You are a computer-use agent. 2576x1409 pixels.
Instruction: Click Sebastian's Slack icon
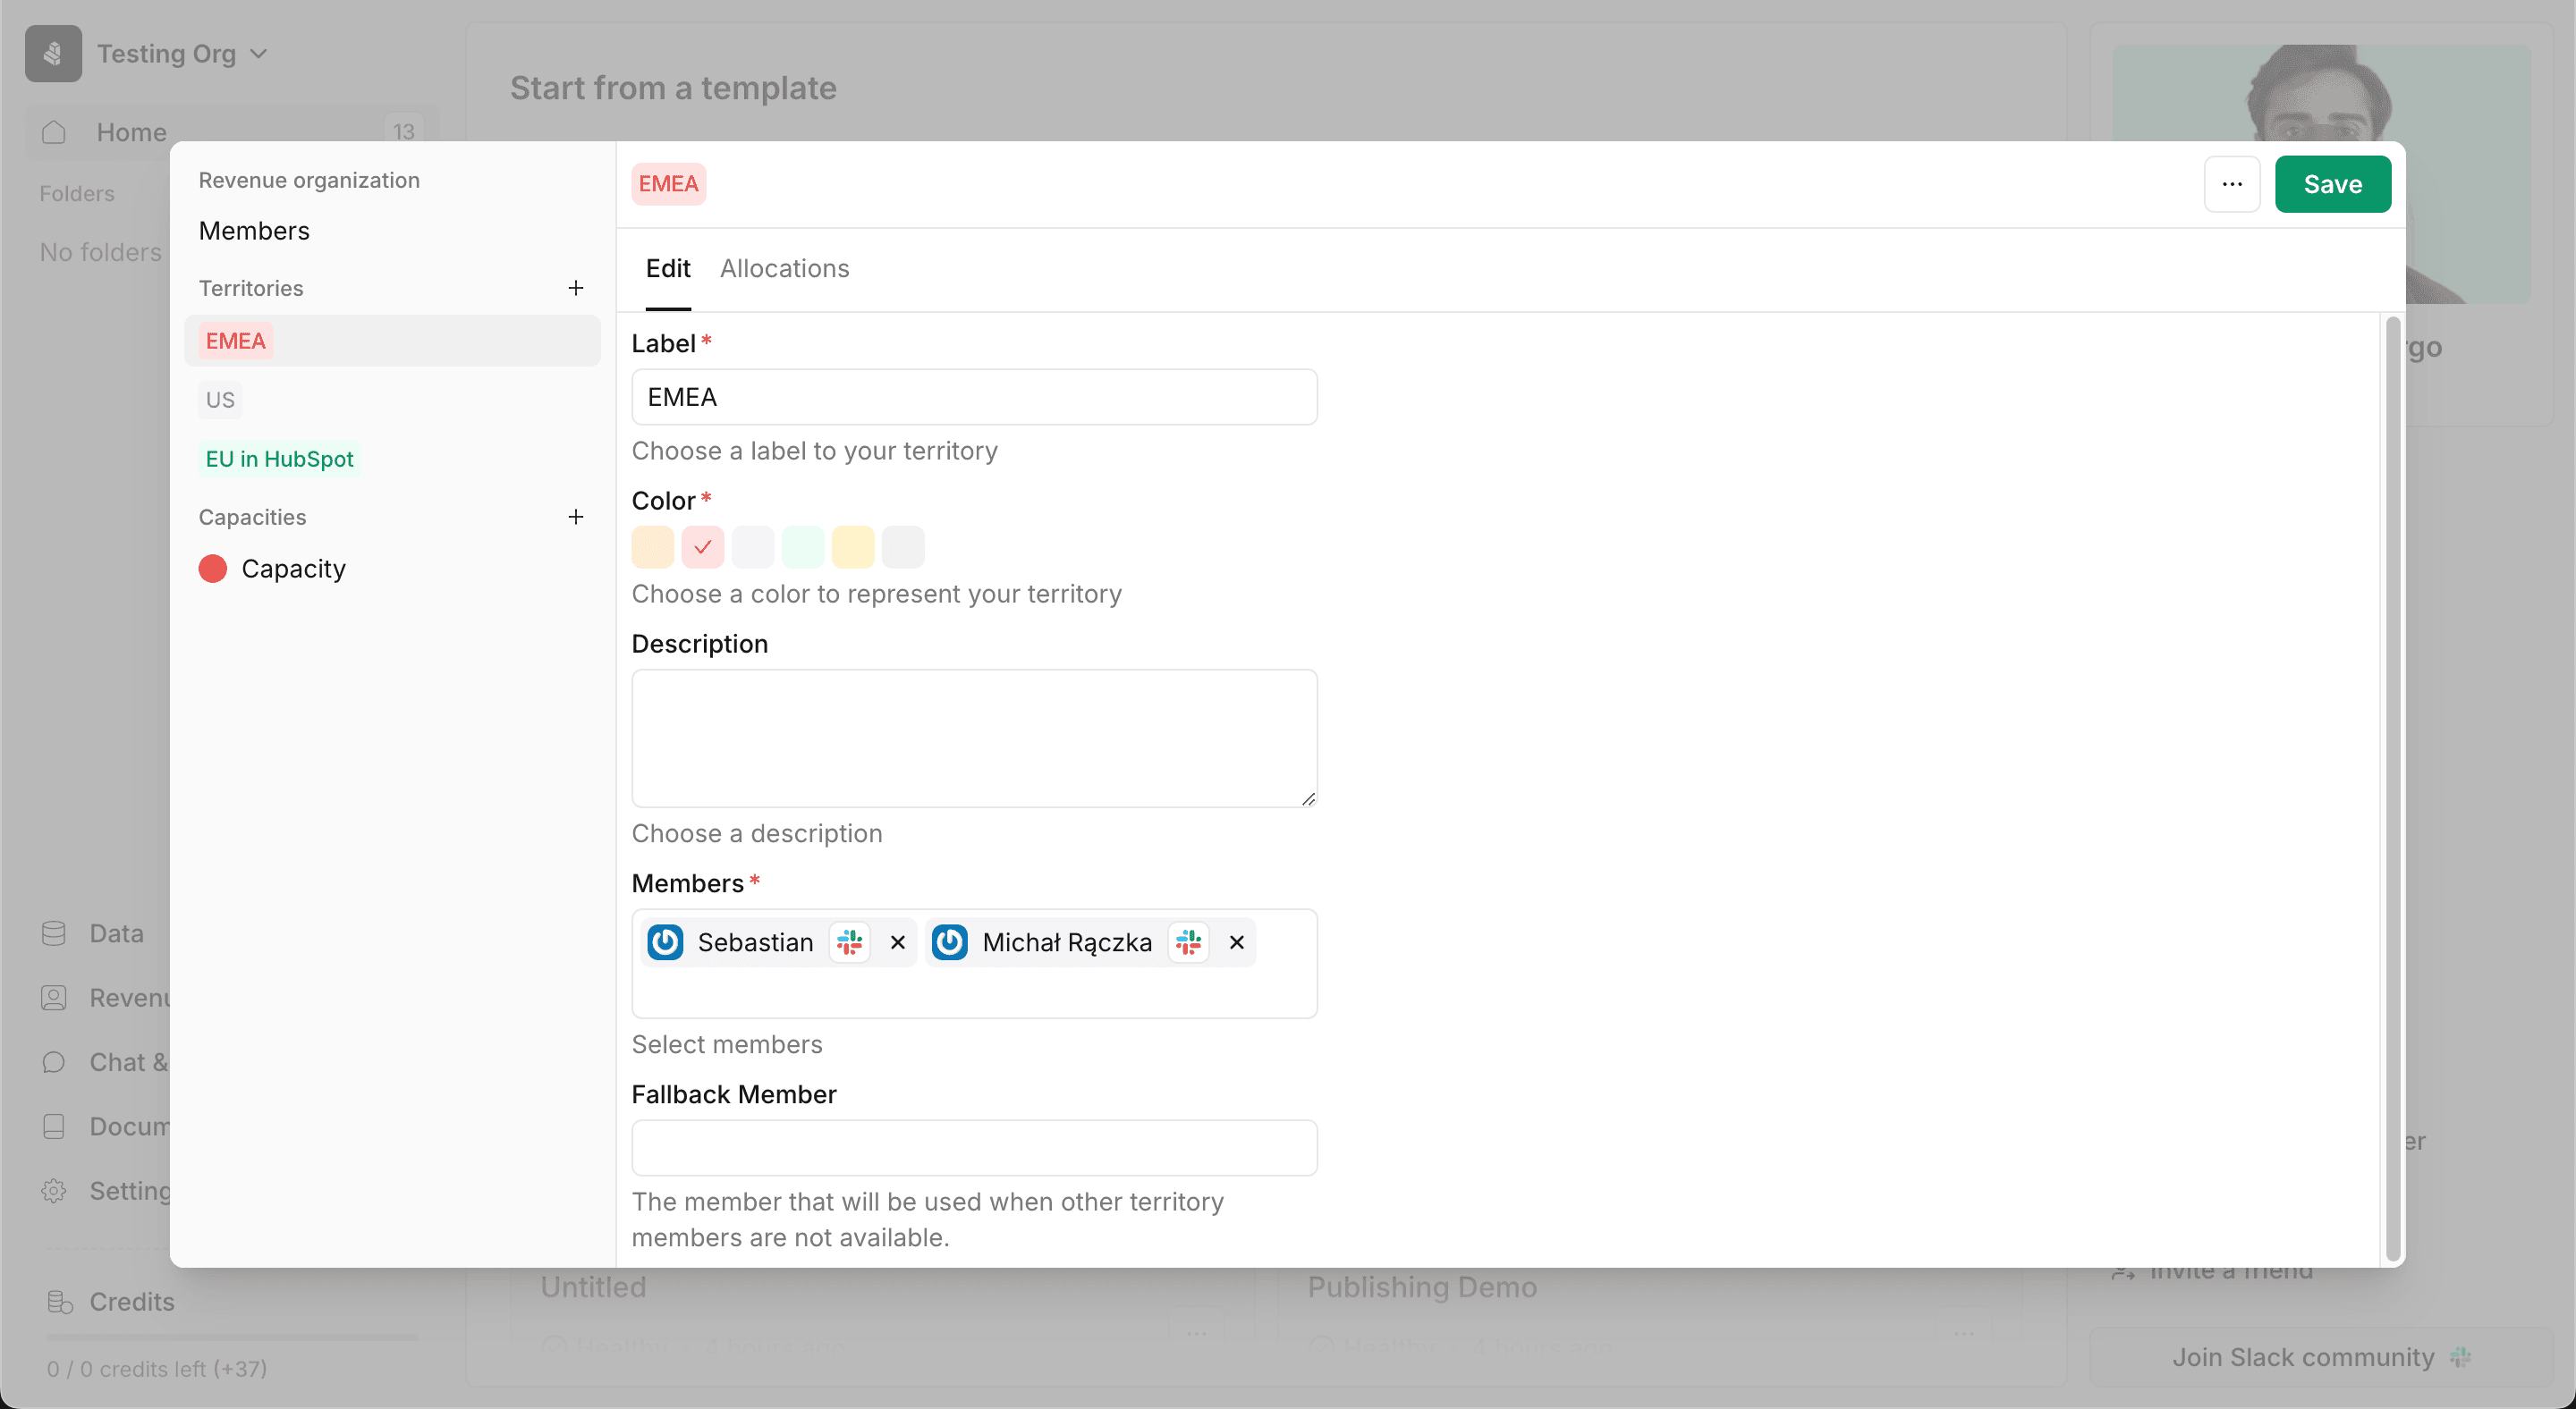click(849, 941)
